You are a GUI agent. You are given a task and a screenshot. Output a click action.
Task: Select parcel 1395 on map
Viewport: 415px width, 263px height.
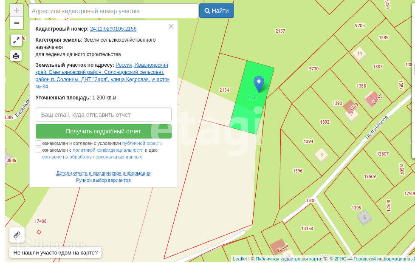[x=356, y=208]
